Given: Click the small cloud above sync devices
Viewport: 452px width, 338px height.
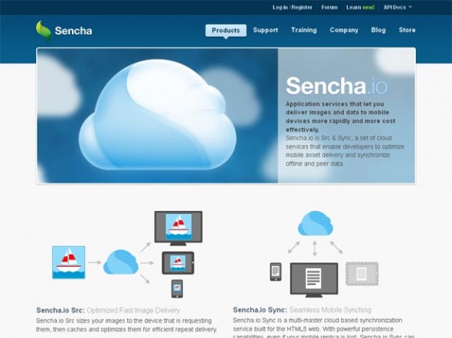Looking at the screenshot, I should coord(316,223).
